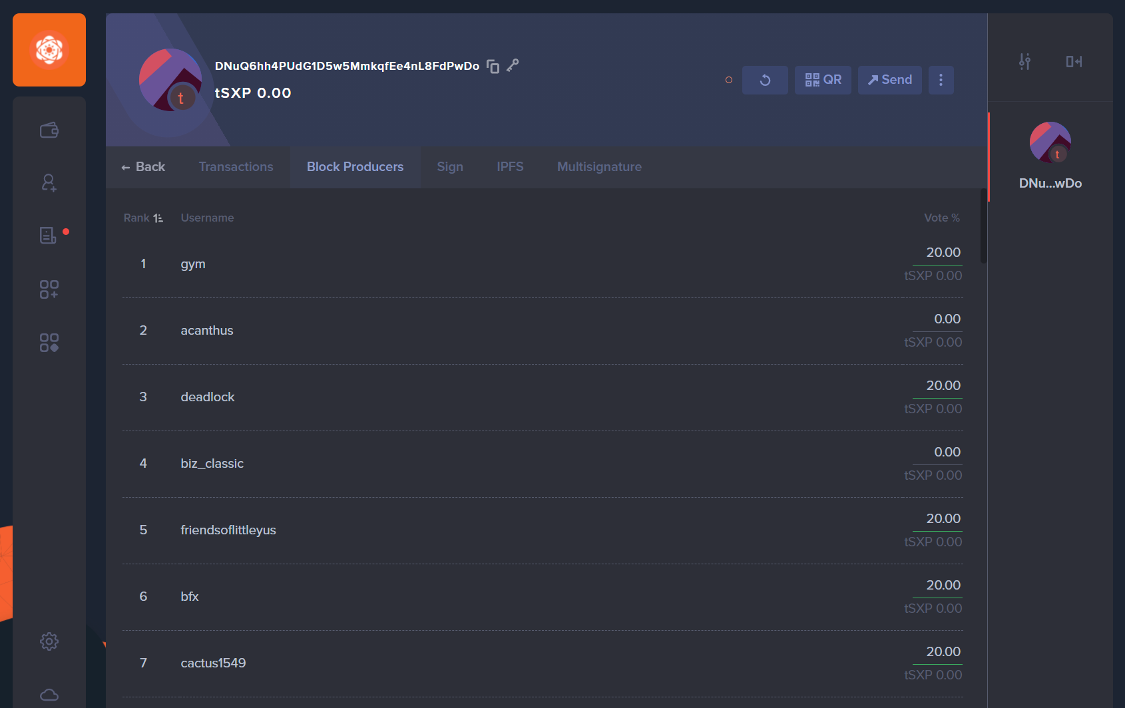1125x708 pixels.
Task: Click the key icon beside the address
Action: (x=513, y=65)
